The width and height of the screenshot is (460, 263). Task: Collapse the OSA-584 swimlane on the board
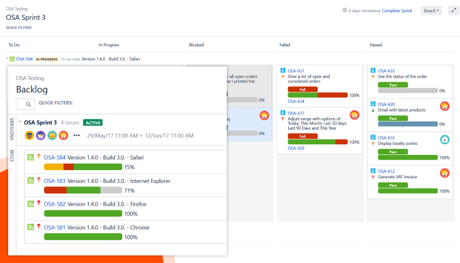point(8,59)
